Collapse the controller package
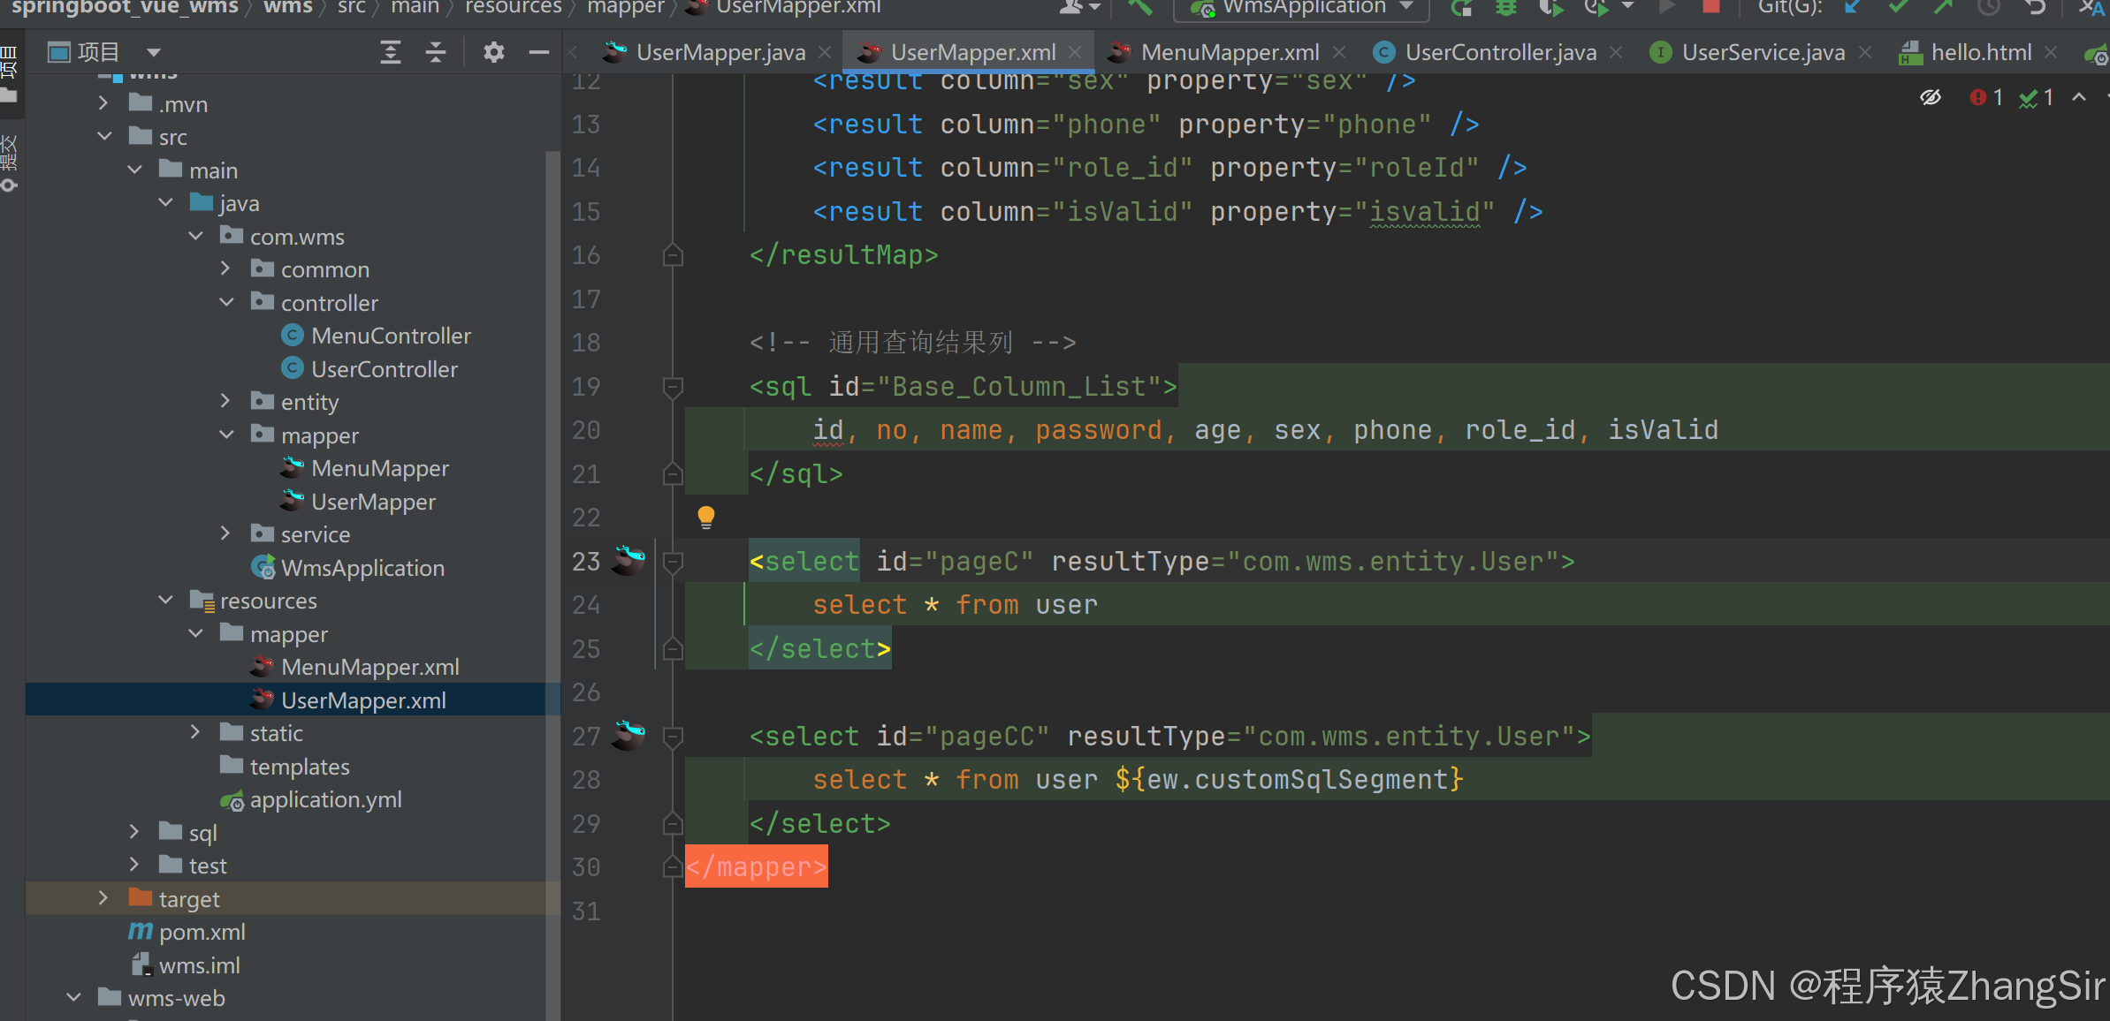Viewport: 2110px width, 1021px height. pyautogui.click(x=225, y=302)
